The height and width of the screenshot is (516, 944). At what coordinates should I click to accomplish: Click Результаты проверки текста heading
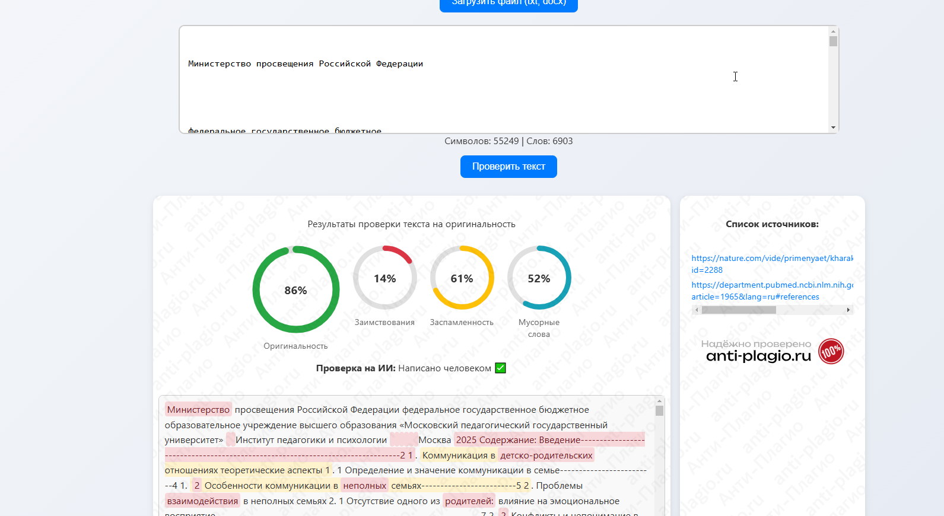(411, 224)
